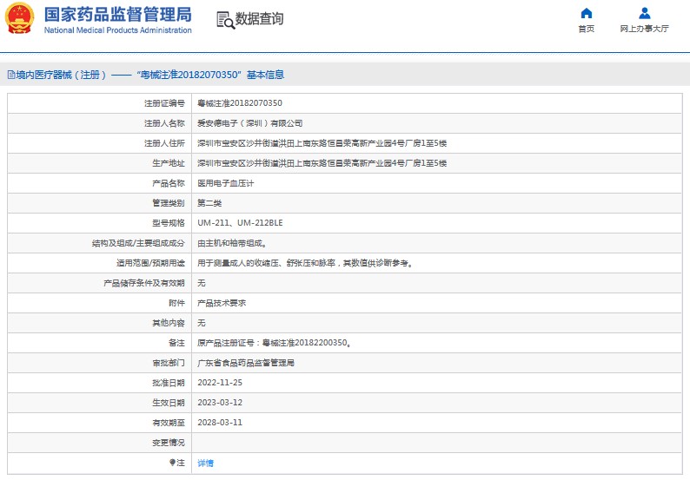Click page heading 境内医疗器械（注册）基本信息
Screen dimensions: 690x480
pos(146,75)
